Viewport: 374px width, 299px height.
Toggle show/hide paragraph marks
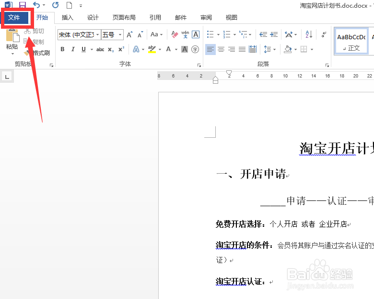tap(324, 34)
